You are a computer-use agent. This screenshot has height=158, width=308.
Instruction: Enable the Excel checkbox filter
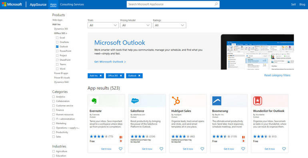57,38
